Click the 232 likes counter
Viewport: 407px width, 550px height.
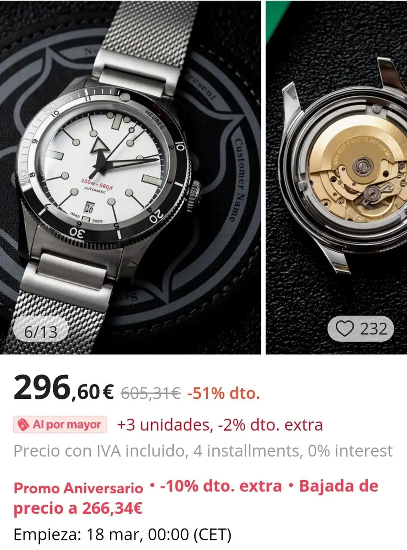point(373,329)
